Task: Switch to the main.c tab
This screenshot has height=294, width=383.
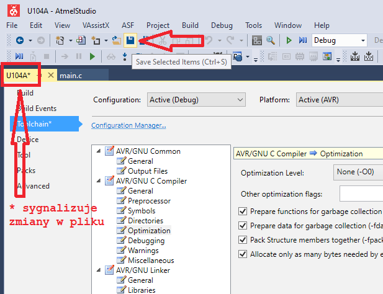Action: click(72, 75)
